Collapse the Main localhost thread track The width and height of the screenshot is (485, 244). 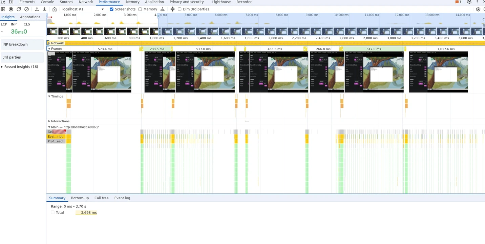click(49, 127)
